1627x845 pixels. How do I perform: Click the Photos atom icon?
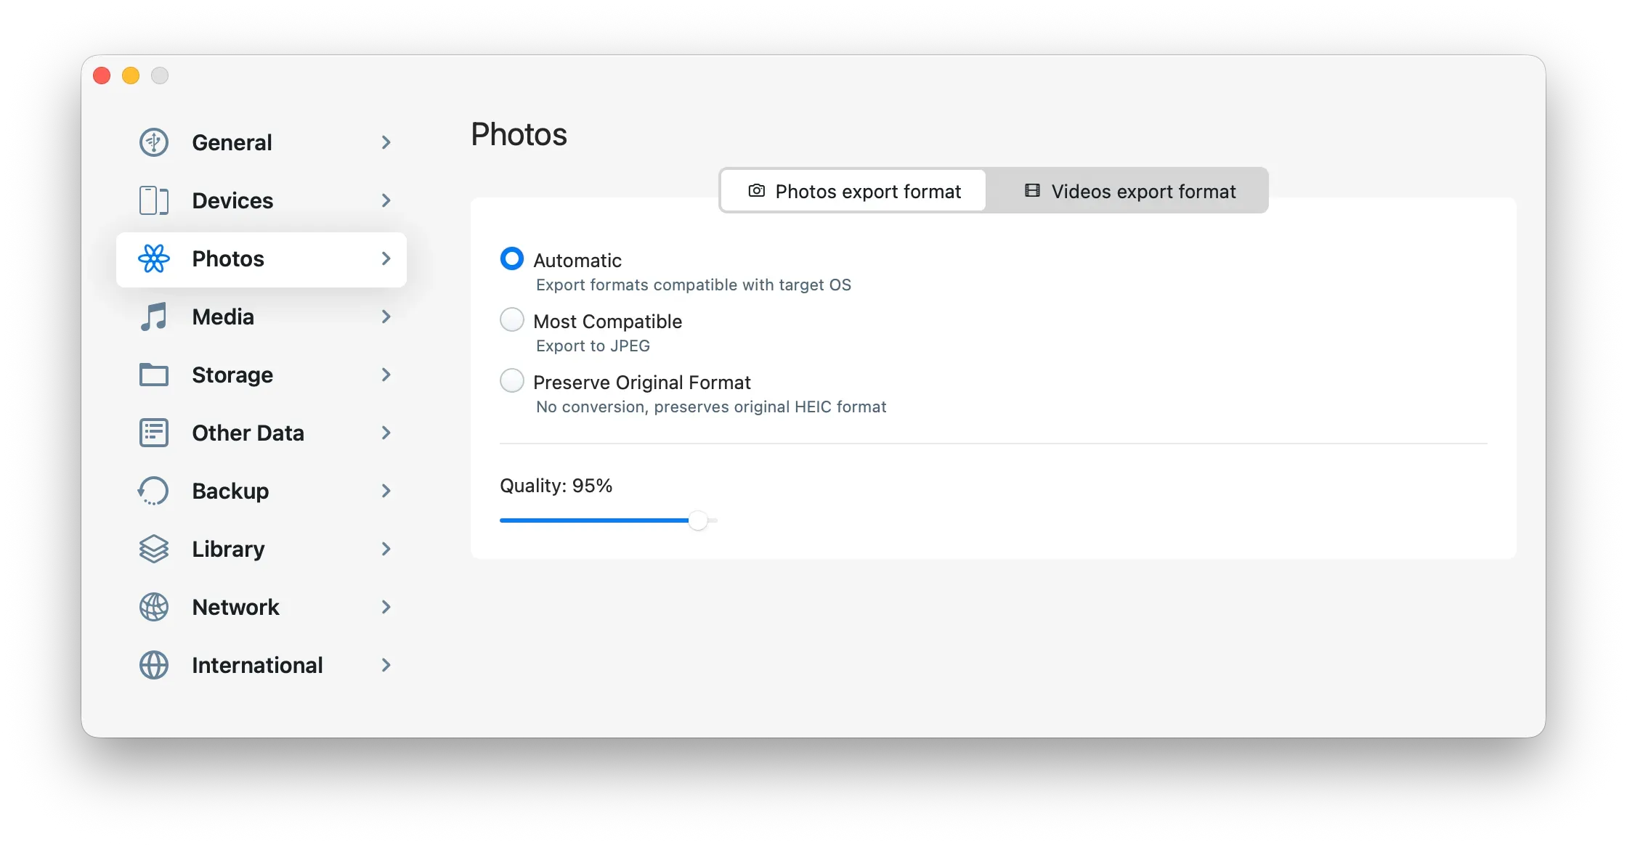pyautogui.click(x=153, y=258)
